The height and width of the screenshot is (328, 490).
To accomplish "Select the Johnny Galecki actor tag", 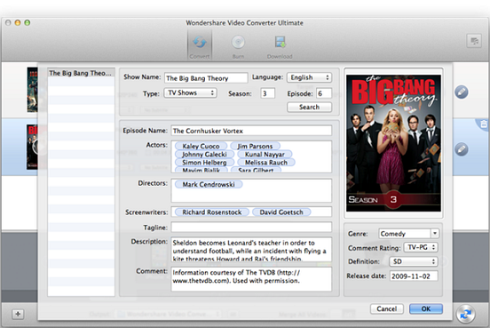I will 204,155.
